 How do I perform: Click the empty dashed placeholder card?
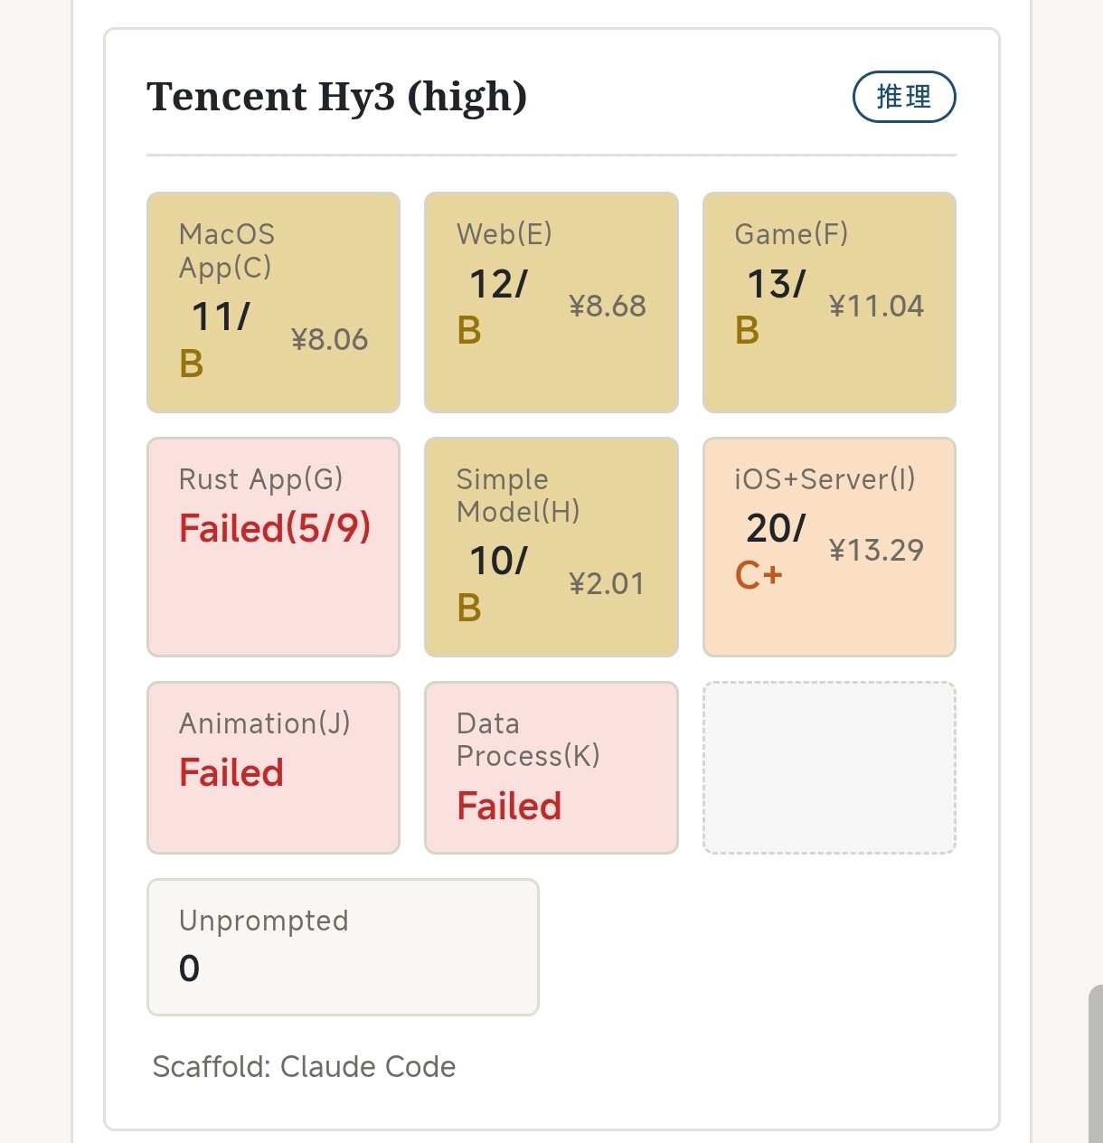pos(829,768)
